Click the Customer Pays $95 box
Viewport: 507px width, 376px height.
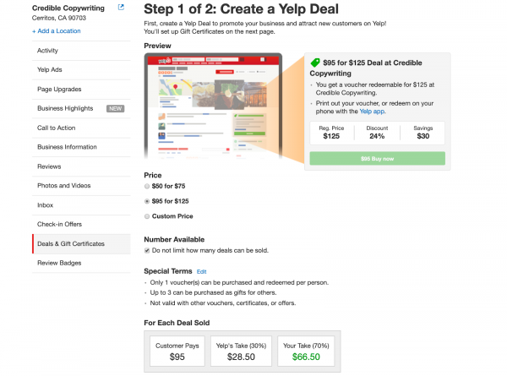pyautogui.click(x=177, y=351)
